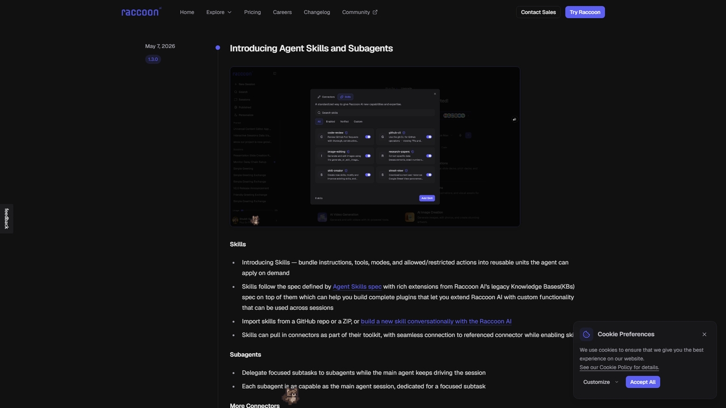Open the feedback tab on the left edge
Image resolution: width=726 pixels, height=408 pixels.
click(6, 219)
